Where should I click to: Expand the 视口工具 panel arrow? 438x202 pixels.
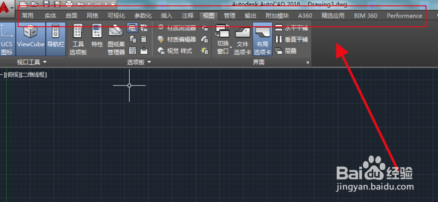tap(45, 62)
